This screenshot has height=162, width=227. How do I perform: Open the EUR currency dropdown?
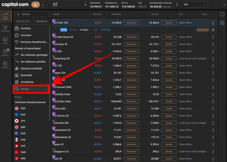pyautogui.click(x=195, y=5)
